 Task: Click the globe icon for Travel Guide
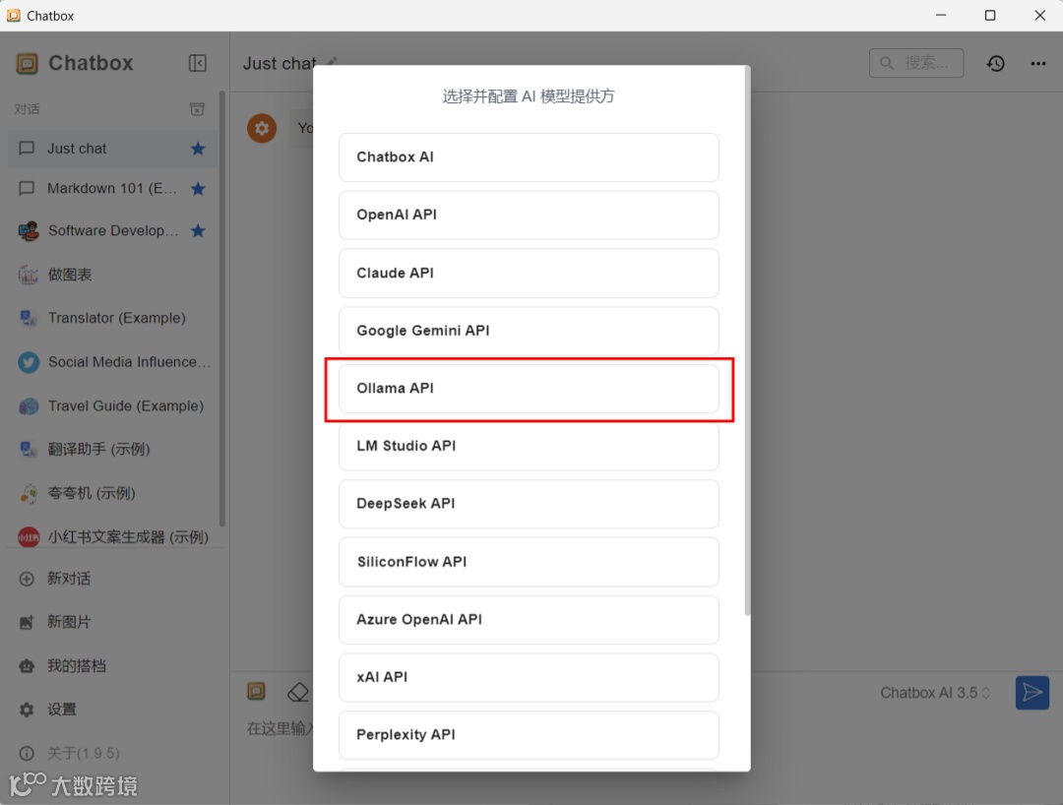pyautogui.click(x=29, y=405)
